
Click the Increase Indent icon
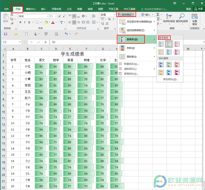pyautogui.click(x=88, y=22)
